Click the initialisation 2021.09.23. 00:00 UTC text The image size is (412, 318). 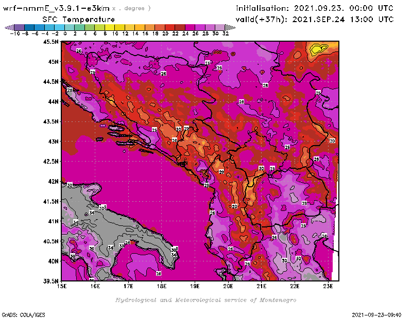pos(315,8)
